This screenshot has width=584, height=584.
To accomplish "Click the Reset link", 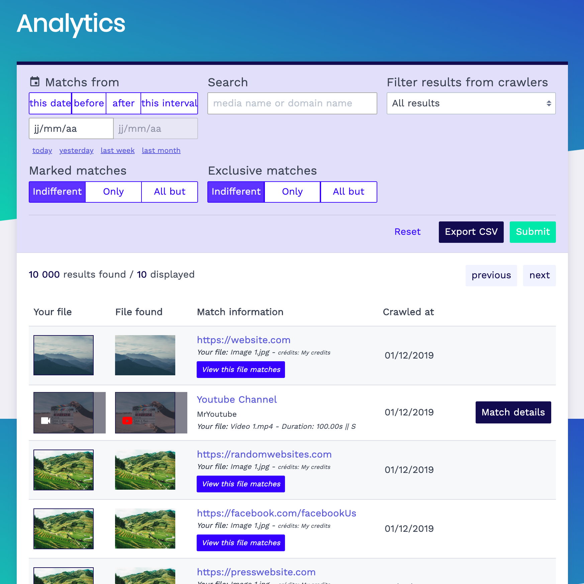I will tap(407, 231).
